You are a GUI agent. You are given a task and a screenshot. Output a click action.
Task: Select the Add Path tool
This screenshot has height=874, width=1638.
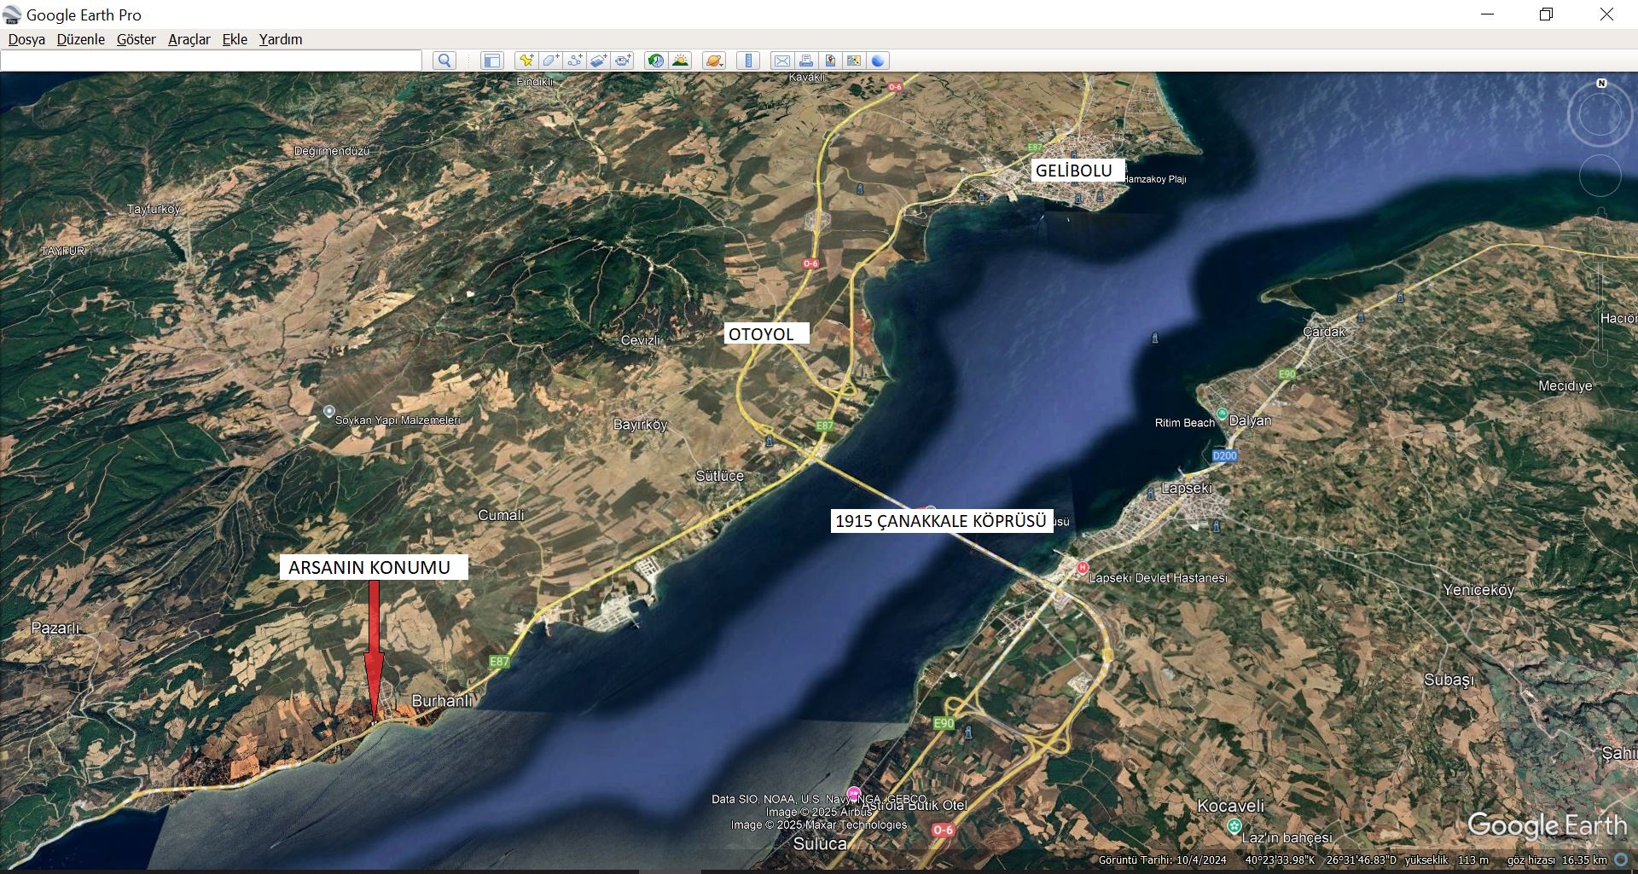point(575,61)
